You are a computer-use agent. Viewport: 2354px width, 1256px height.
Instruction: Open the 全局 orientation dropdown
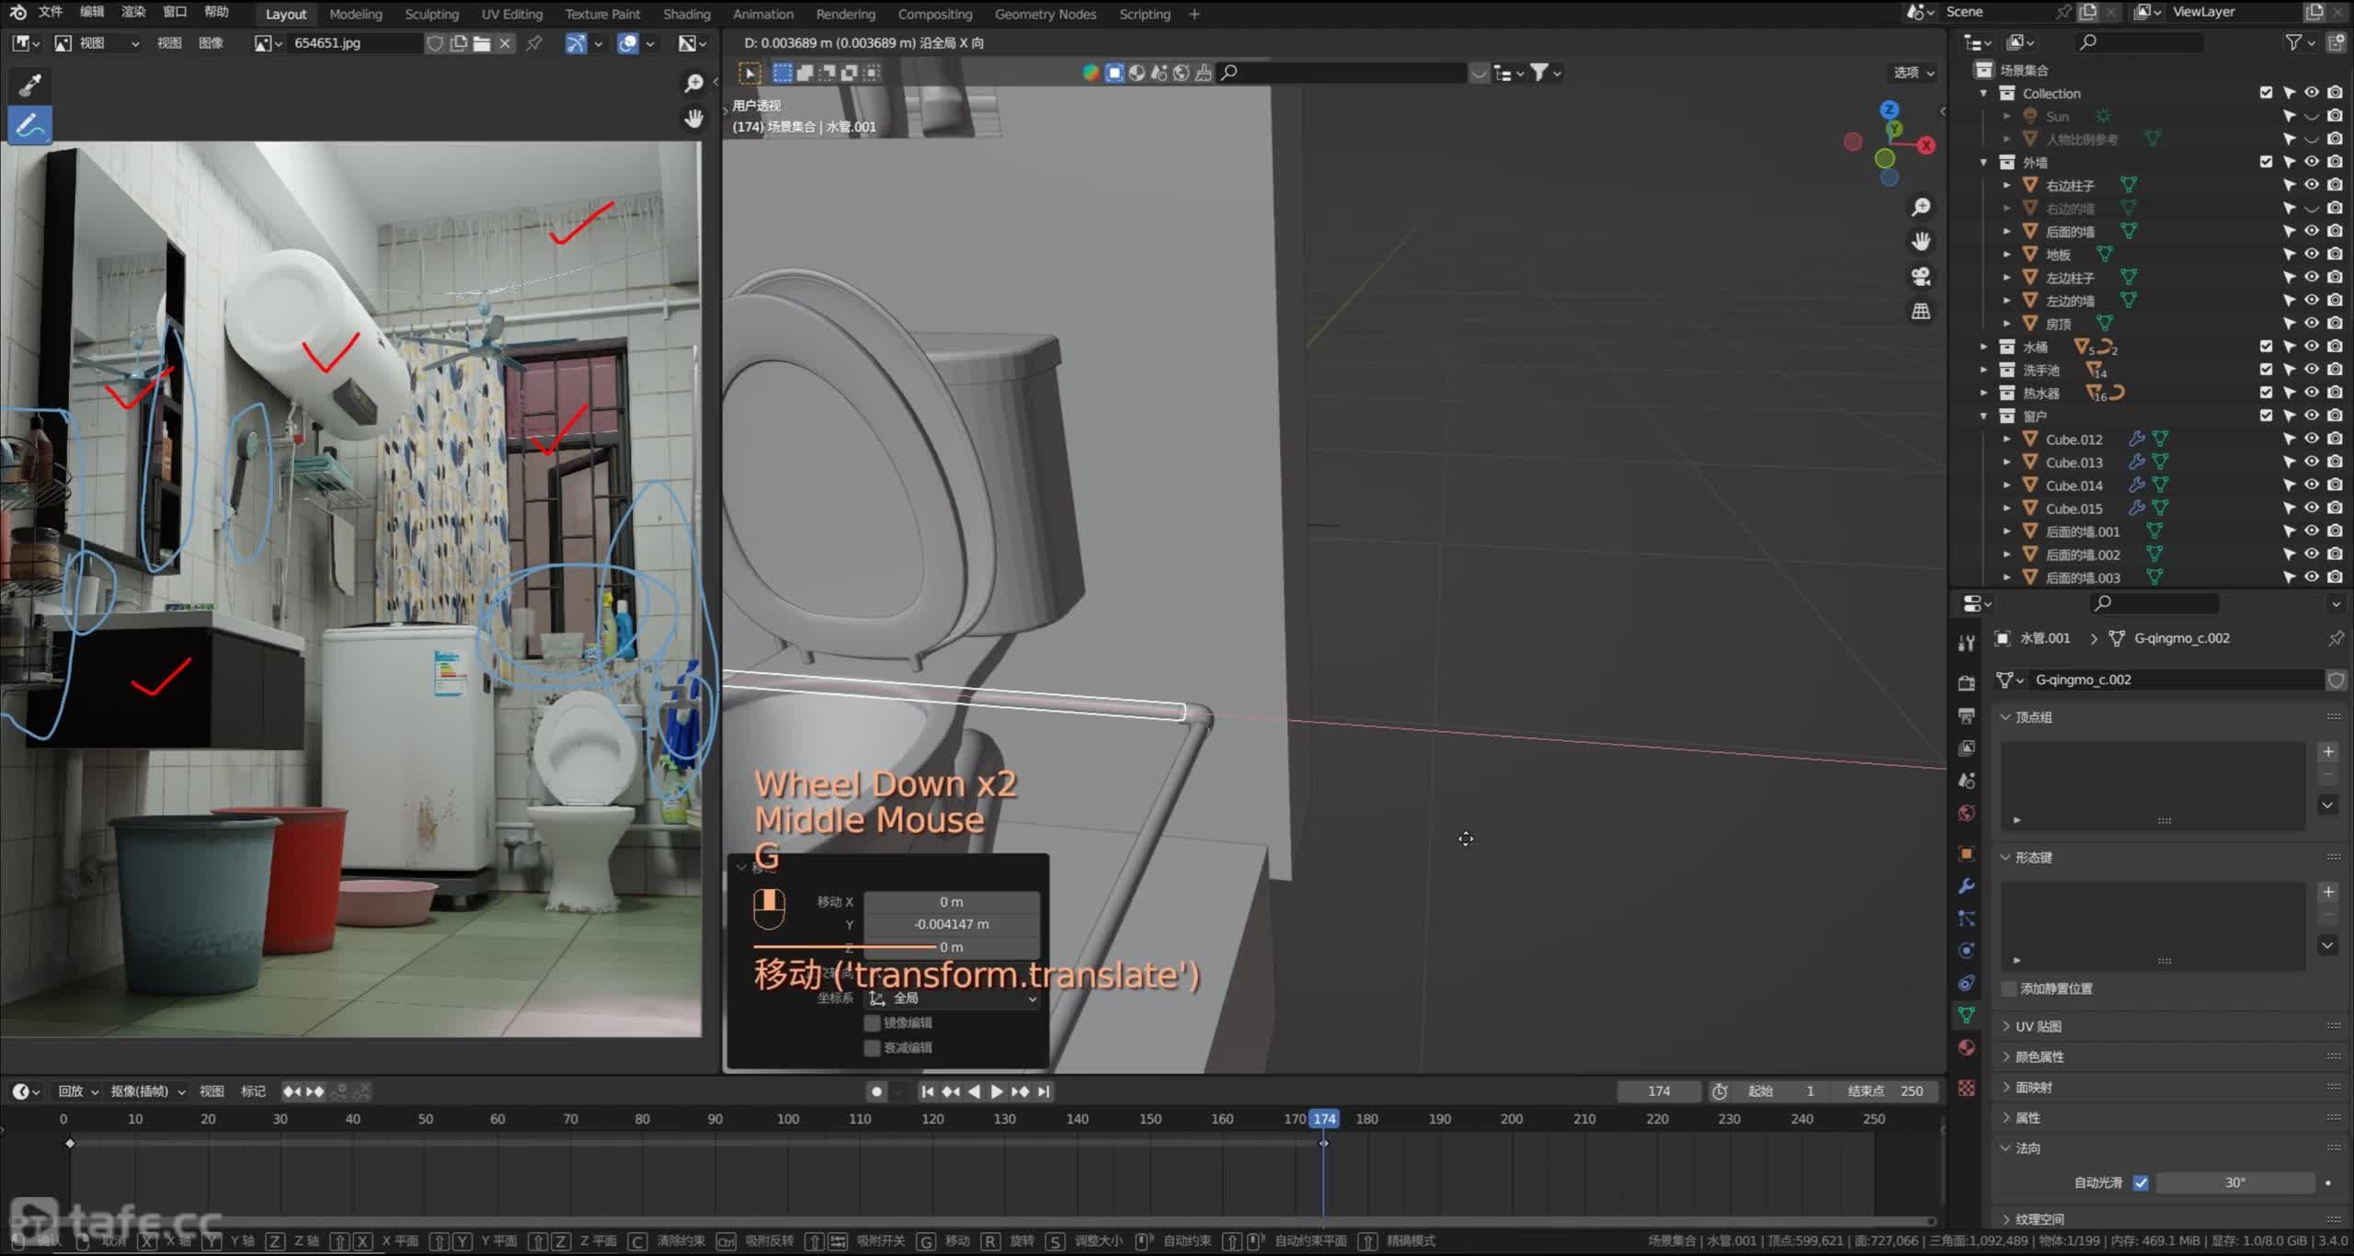tap(951, 999)
